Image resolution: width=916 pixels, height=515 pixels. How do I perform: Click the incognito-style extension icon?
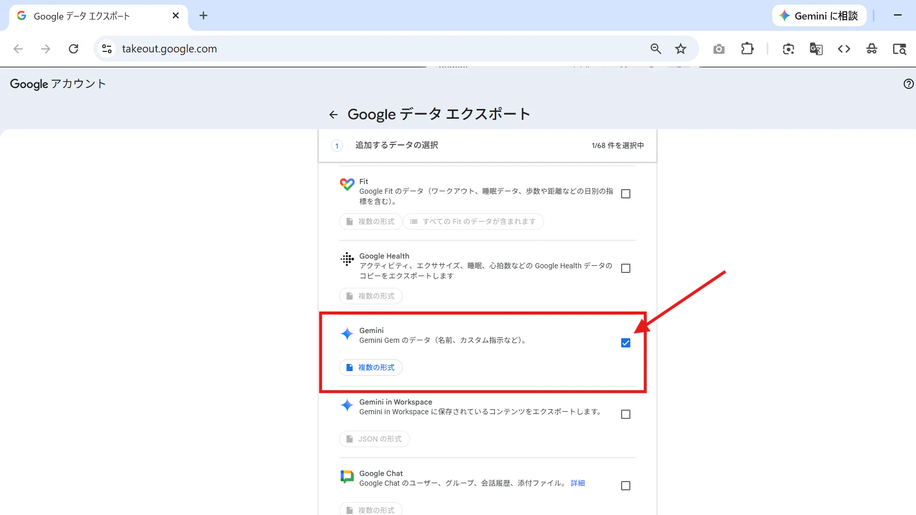pyautogui.click(x=872, y=49)
